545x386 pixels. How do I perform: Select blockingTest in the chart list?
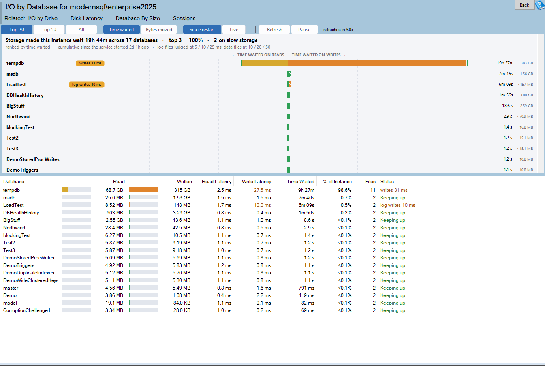[20, 127]
